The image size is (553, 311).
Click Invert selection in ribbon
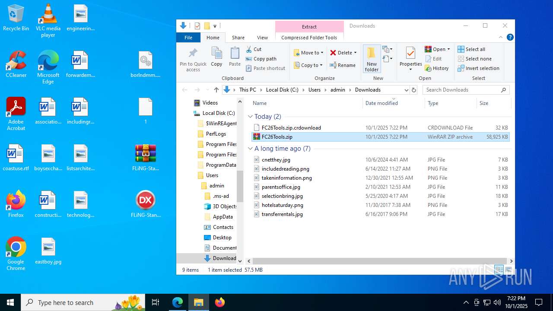pyautogui.click(x=478, y=68)
